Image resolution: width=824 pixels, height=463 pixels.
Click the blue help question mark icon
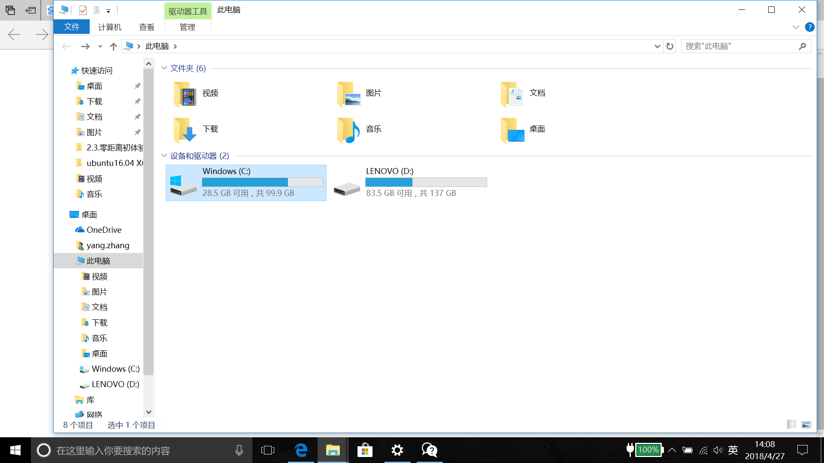click(x=809, y=27)
